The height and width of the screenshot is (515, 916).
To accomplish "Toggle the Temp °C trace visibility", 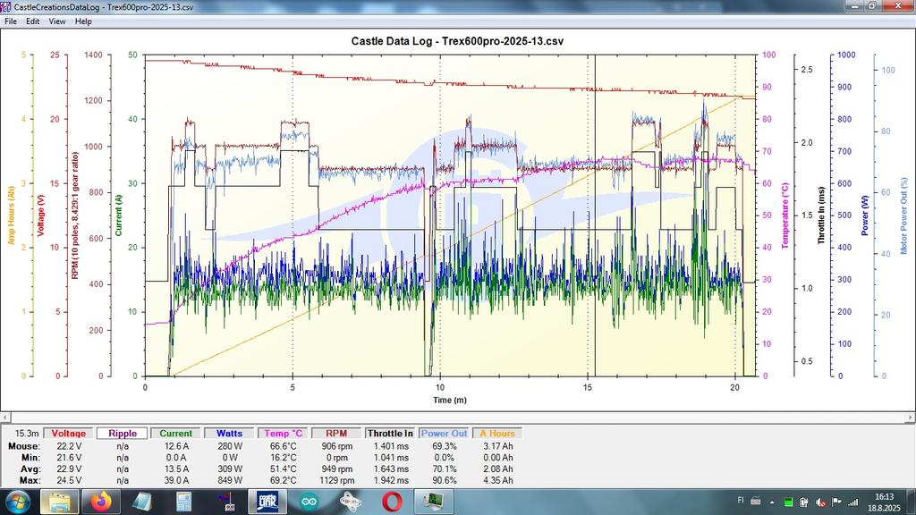I will pyautogui.click(x=283, y=434).
